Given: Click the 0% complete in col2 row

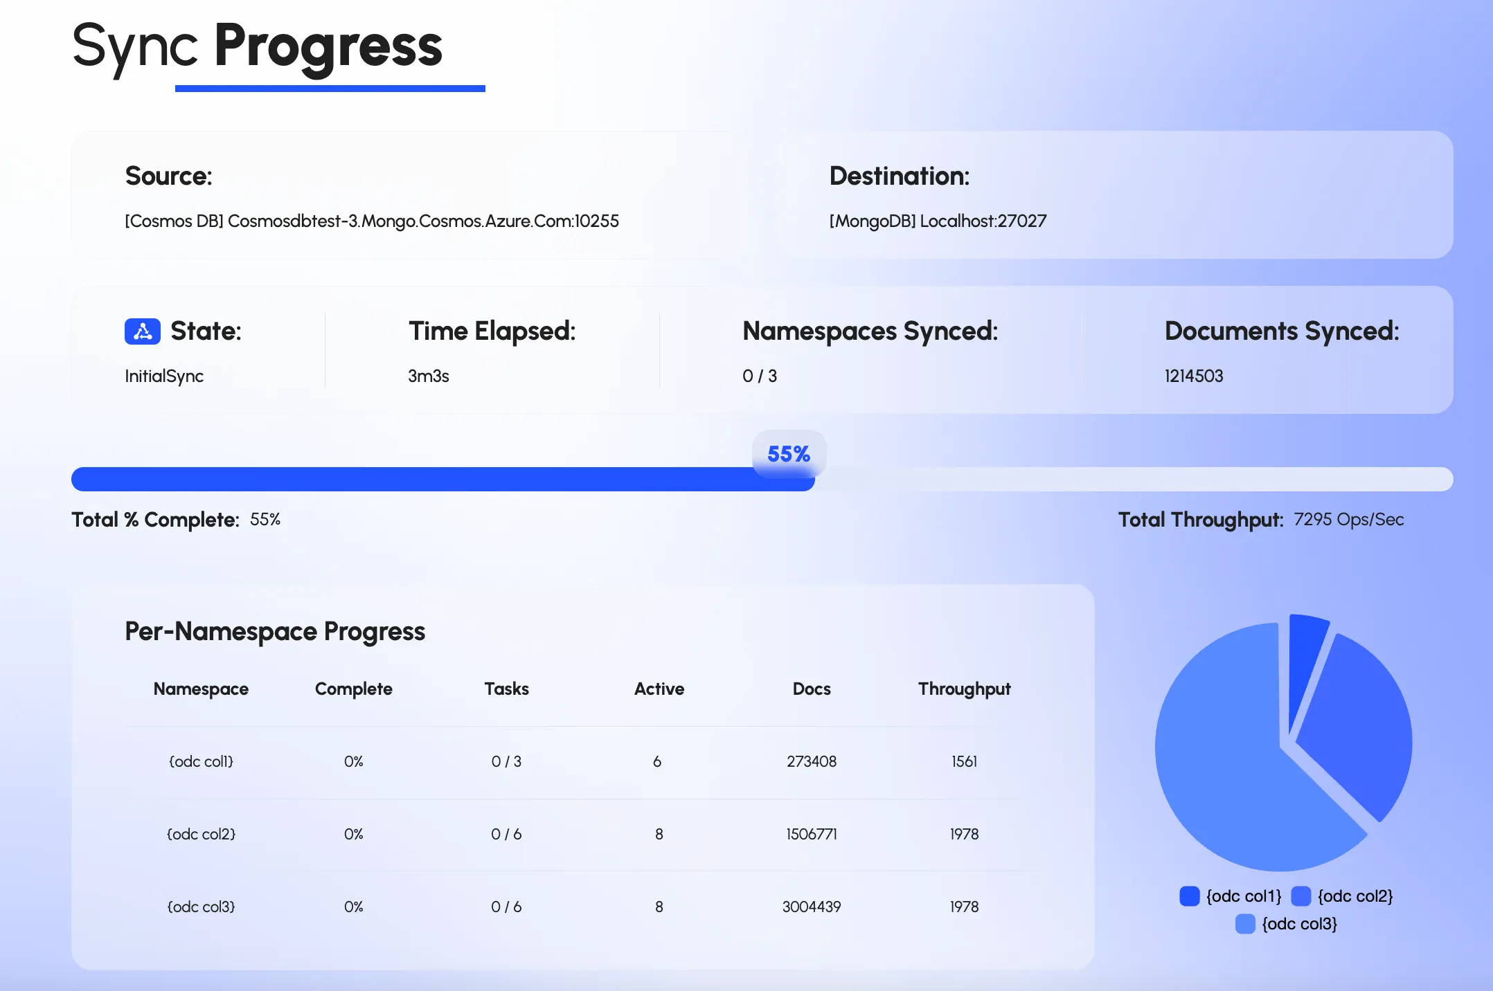Looking at the screenshot, I should (x=354, y=834).
